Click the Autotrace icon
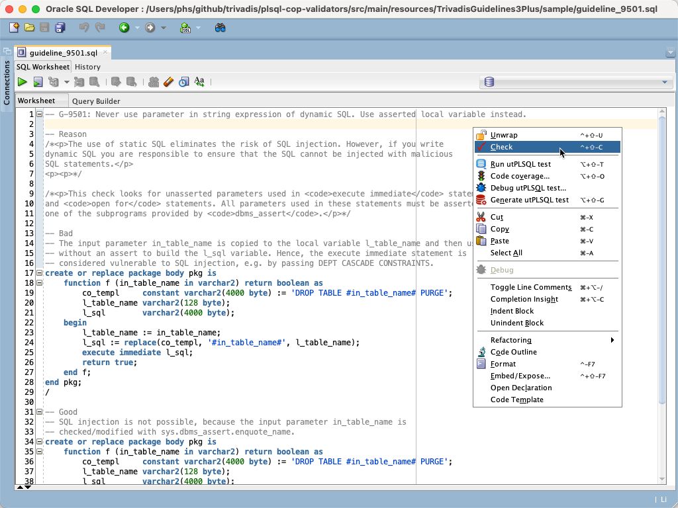This screenshot has height=508, width=678. [x=79, y=81]
